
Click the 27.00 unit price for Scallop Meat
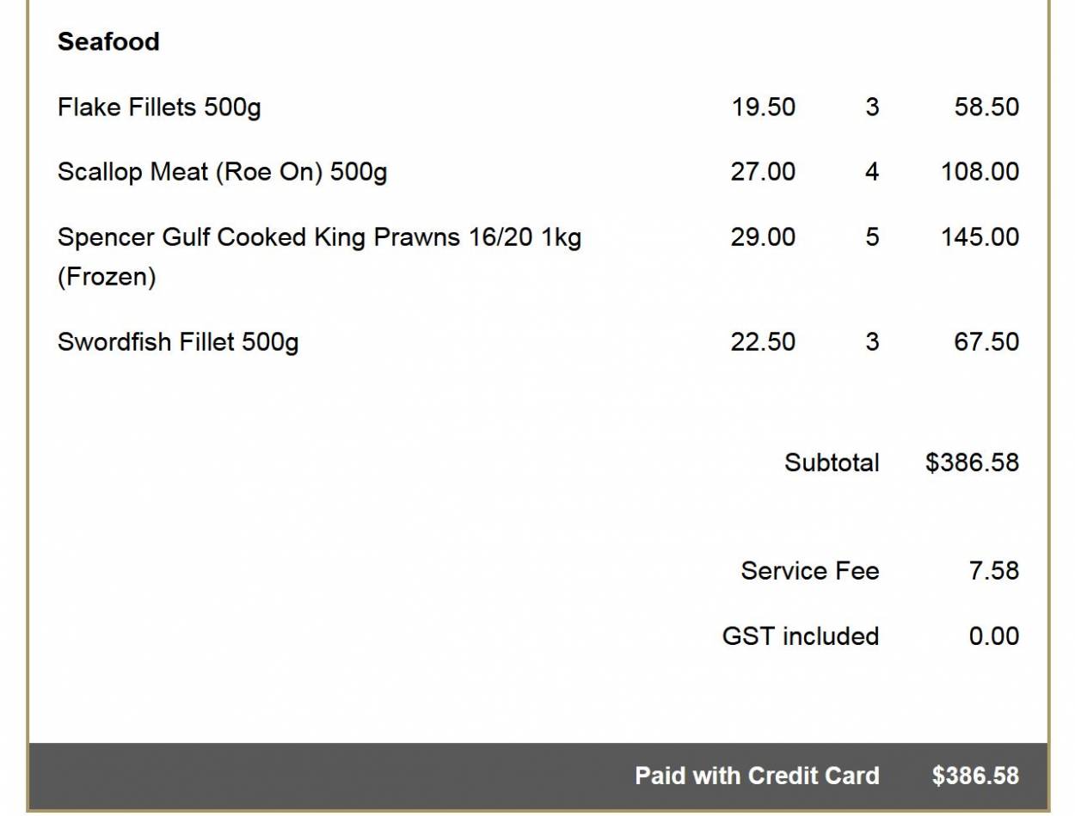pyautogui.click(x=763, y=172)
